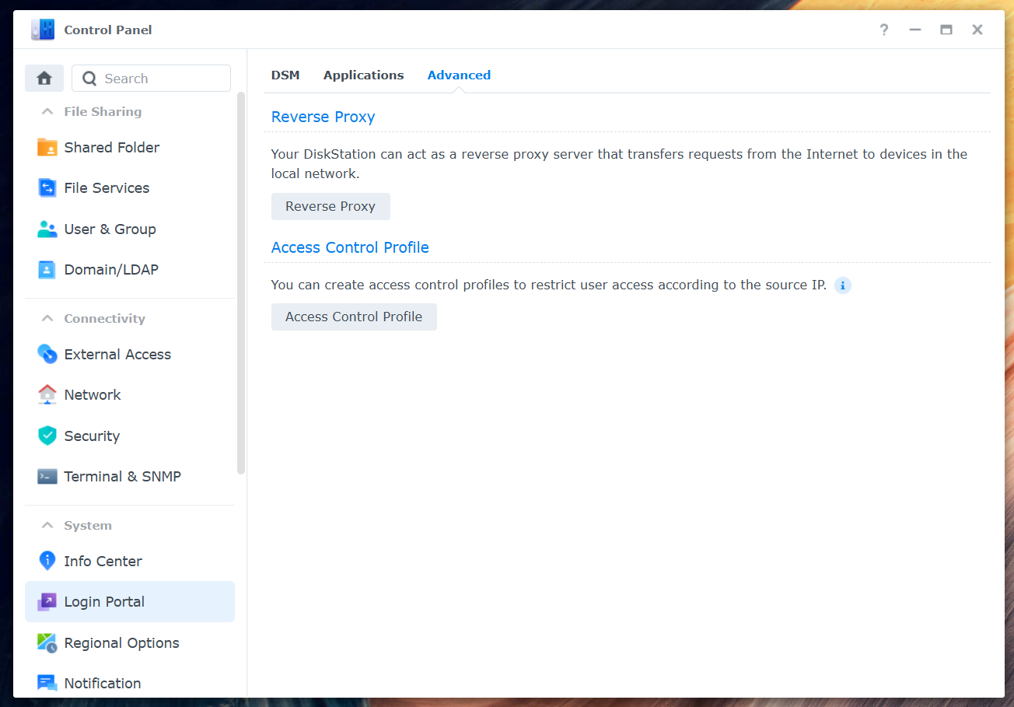Click the Regional Options icon

pos(47,642)
